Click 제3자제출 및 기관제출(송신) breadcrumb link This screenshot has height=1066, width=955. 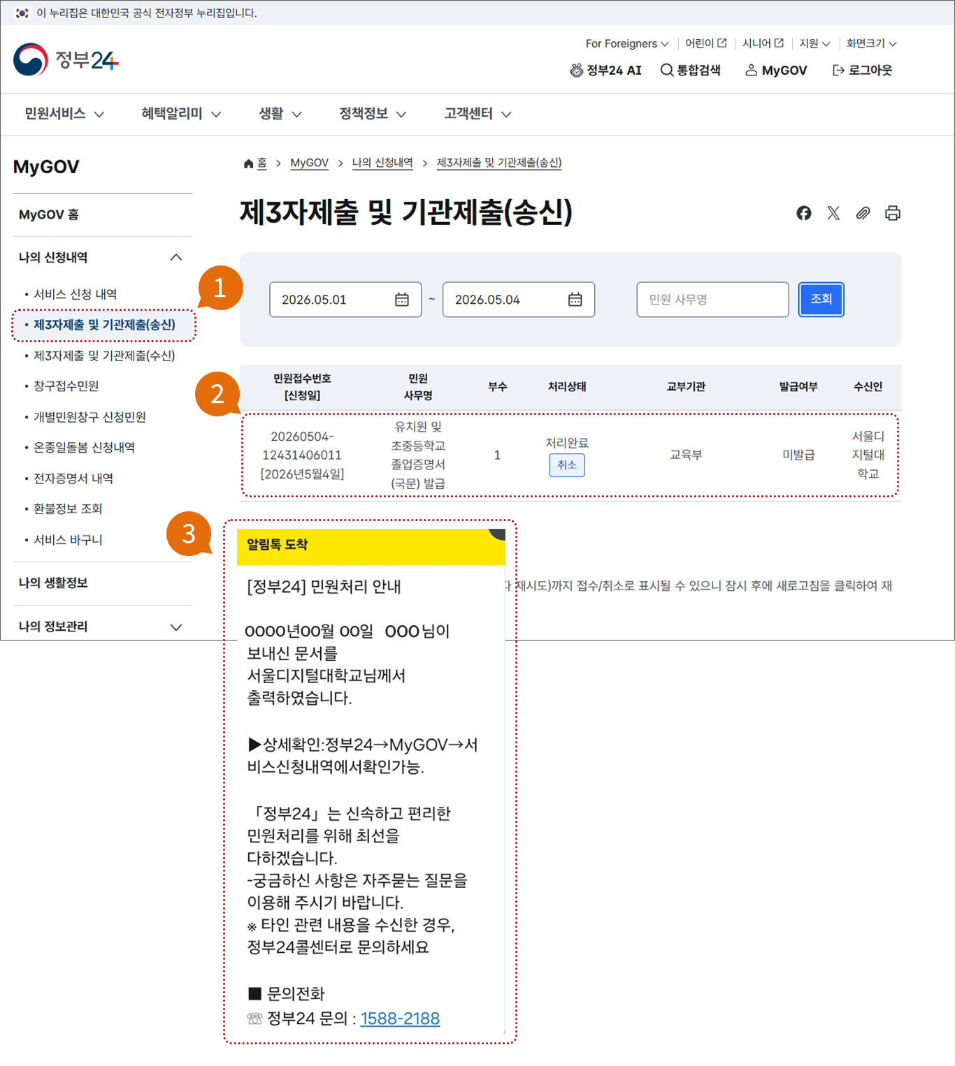point(499,163)
